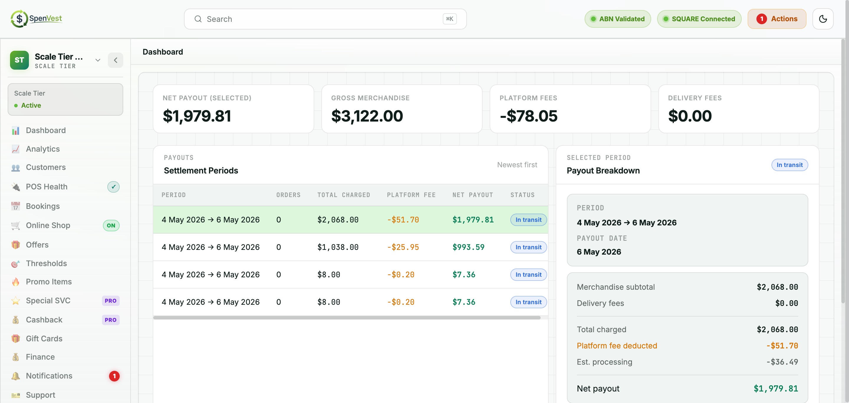Click Payout Breakdown In transit badge

point(790,165)
